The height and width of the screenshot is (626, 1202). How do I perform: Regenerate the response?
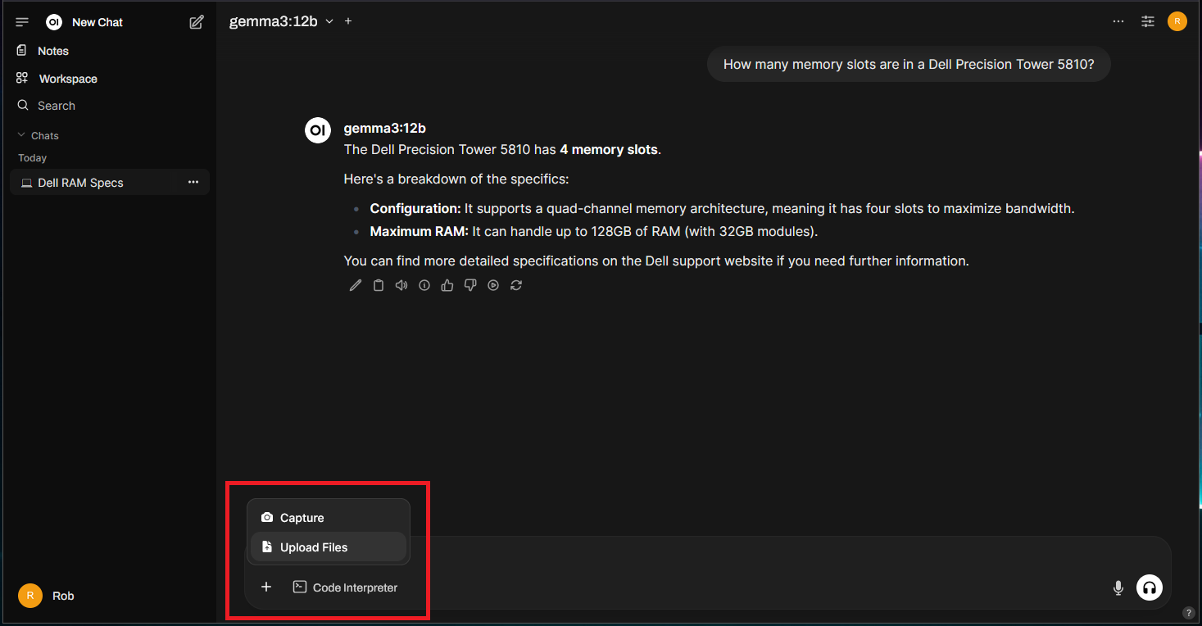click(x=515, y=285)
